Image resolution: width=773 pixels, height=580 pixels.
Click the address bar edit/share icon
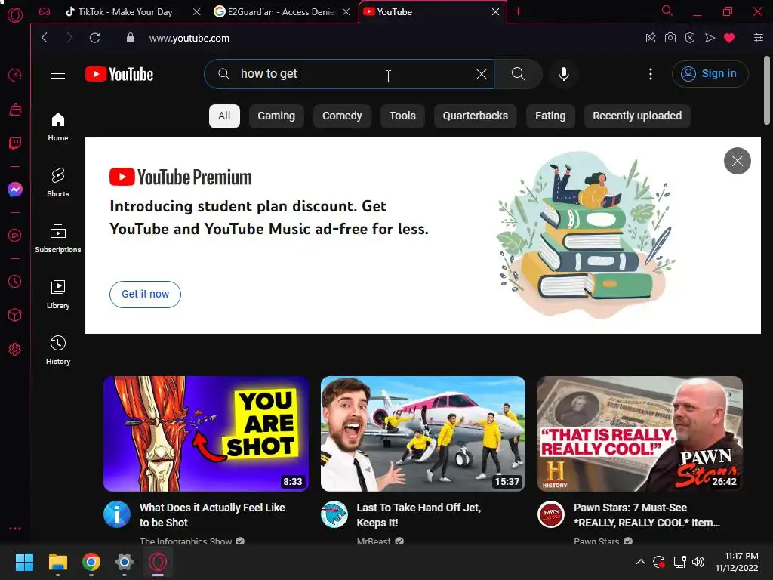pos(651,38)
